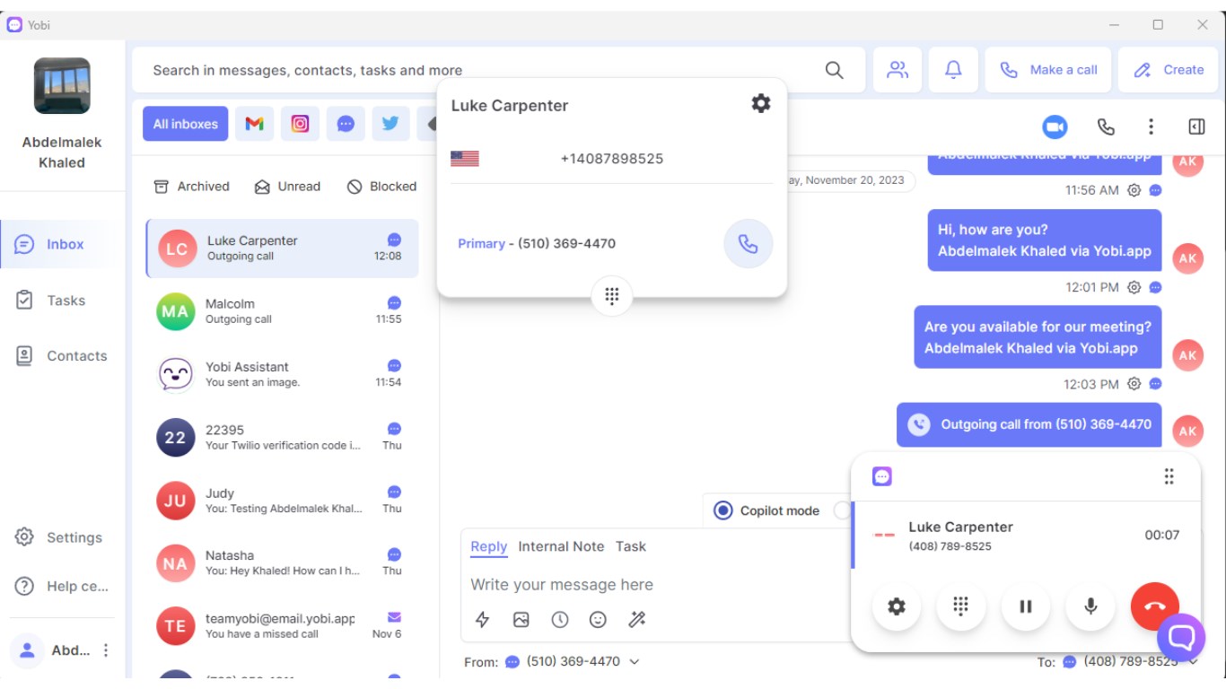Show Archived conversations
Image resolution: width=1226 pixels, height=689 pixels.
(x=191, y=187)
